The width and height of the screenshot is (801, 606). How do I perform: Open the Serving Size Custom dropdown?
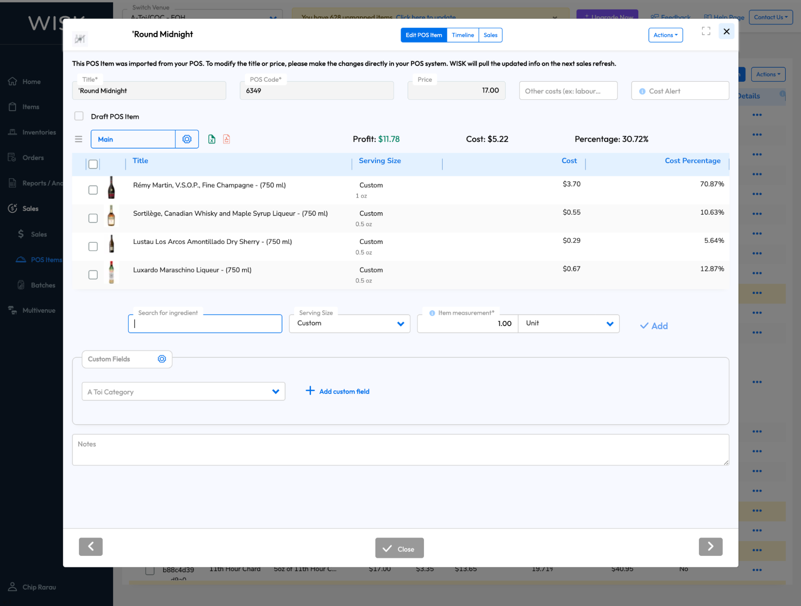point(349,324)
